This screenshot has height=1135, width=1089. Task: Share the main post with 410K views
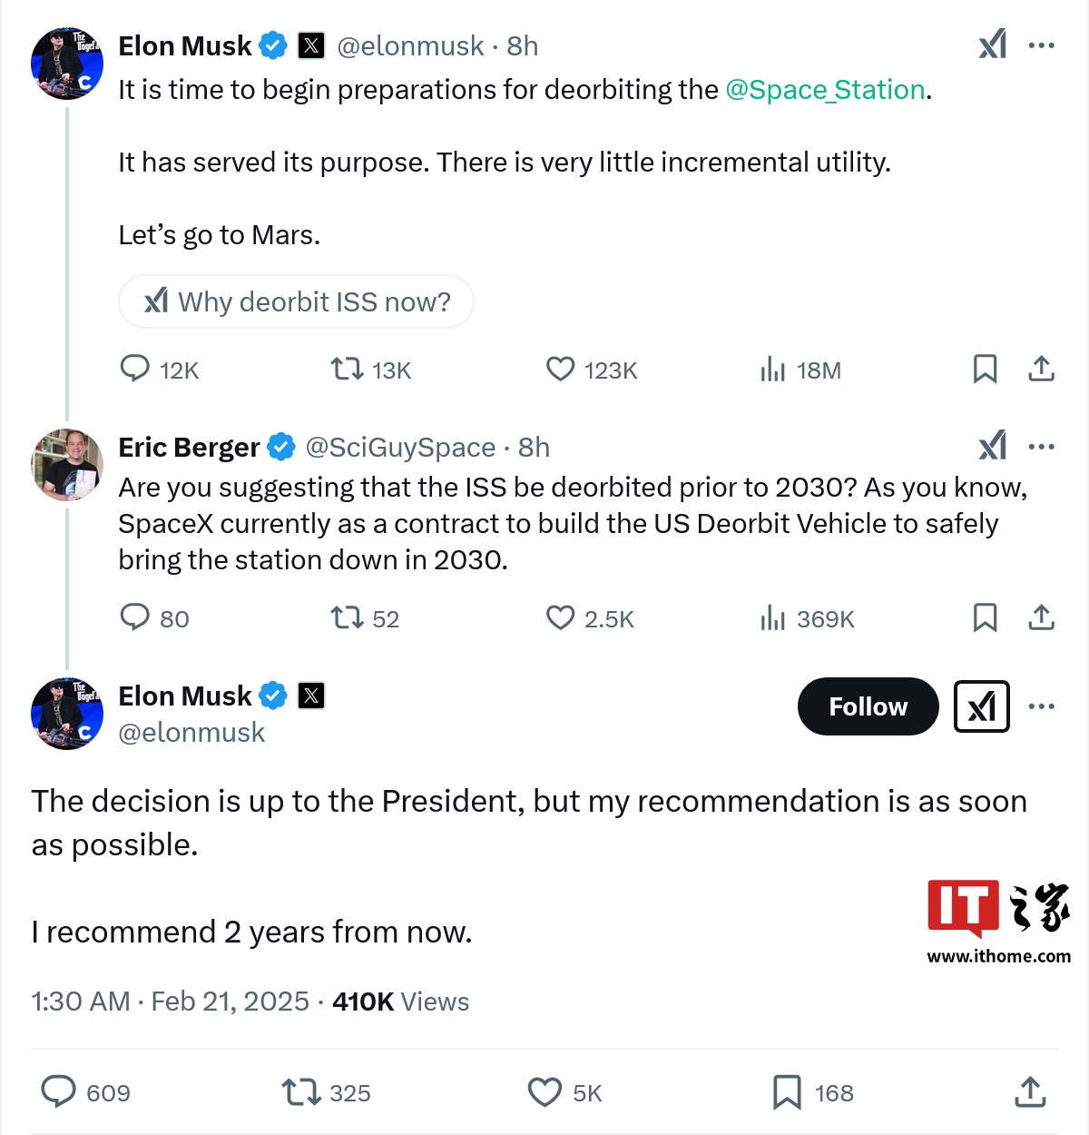(x=1030, y=1092)
